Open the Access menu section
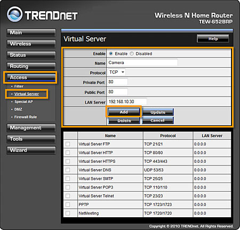 (x=31, y=77)
